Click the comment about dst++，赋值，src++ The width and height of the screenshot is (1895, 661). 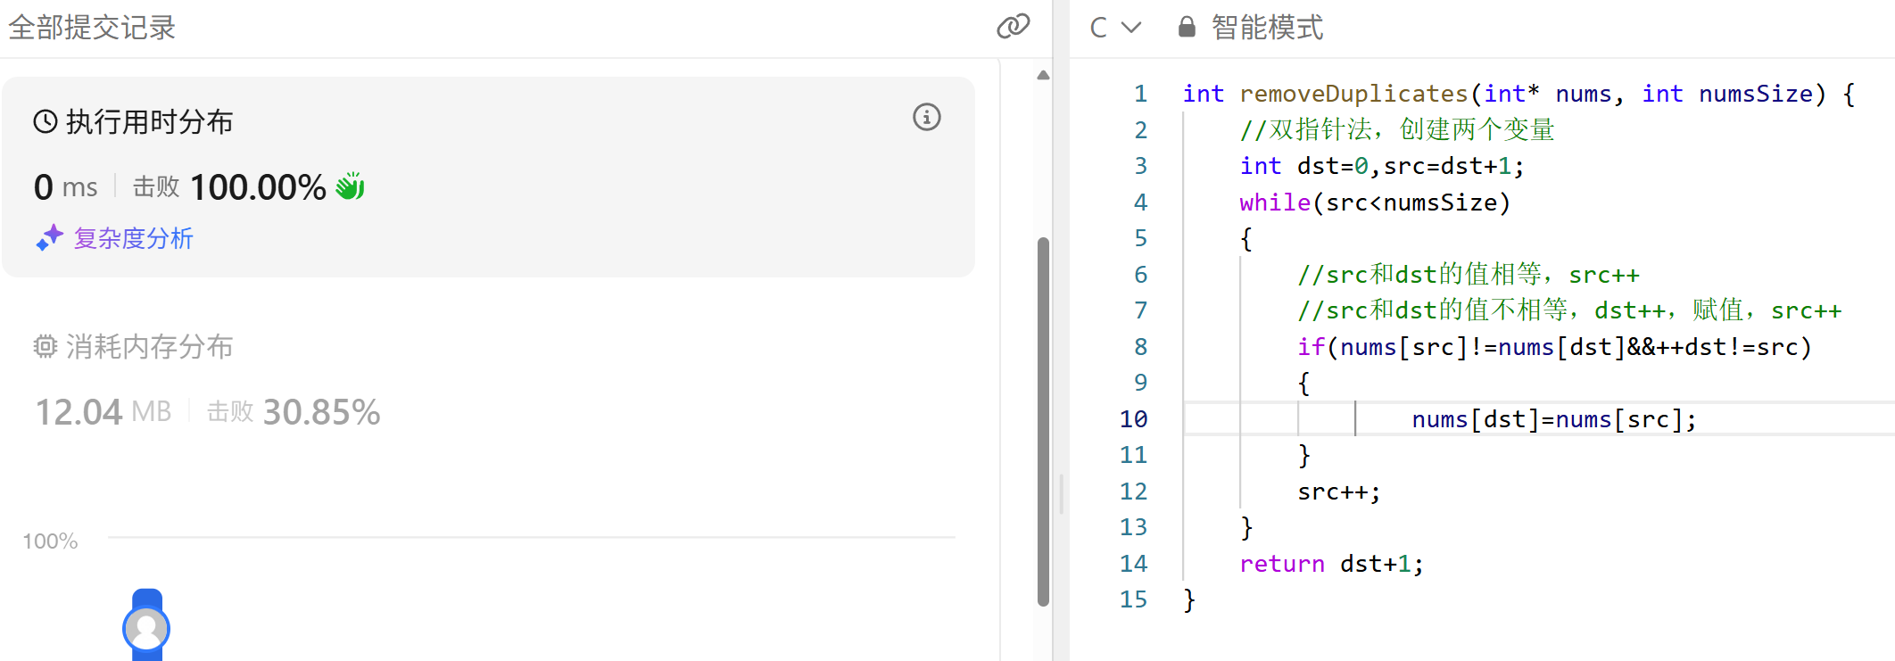[x=1569, y=310]
